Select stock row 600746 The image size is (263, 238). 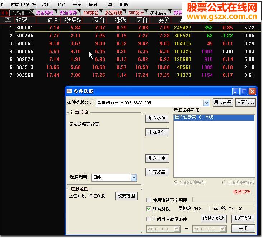pos(131,36)
